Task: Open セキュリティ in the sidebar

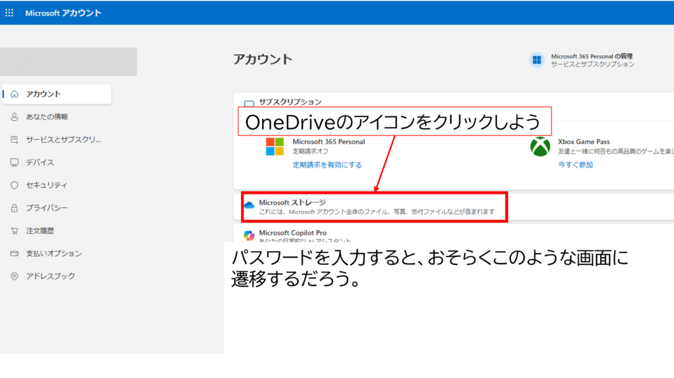Action: point(57,185)
